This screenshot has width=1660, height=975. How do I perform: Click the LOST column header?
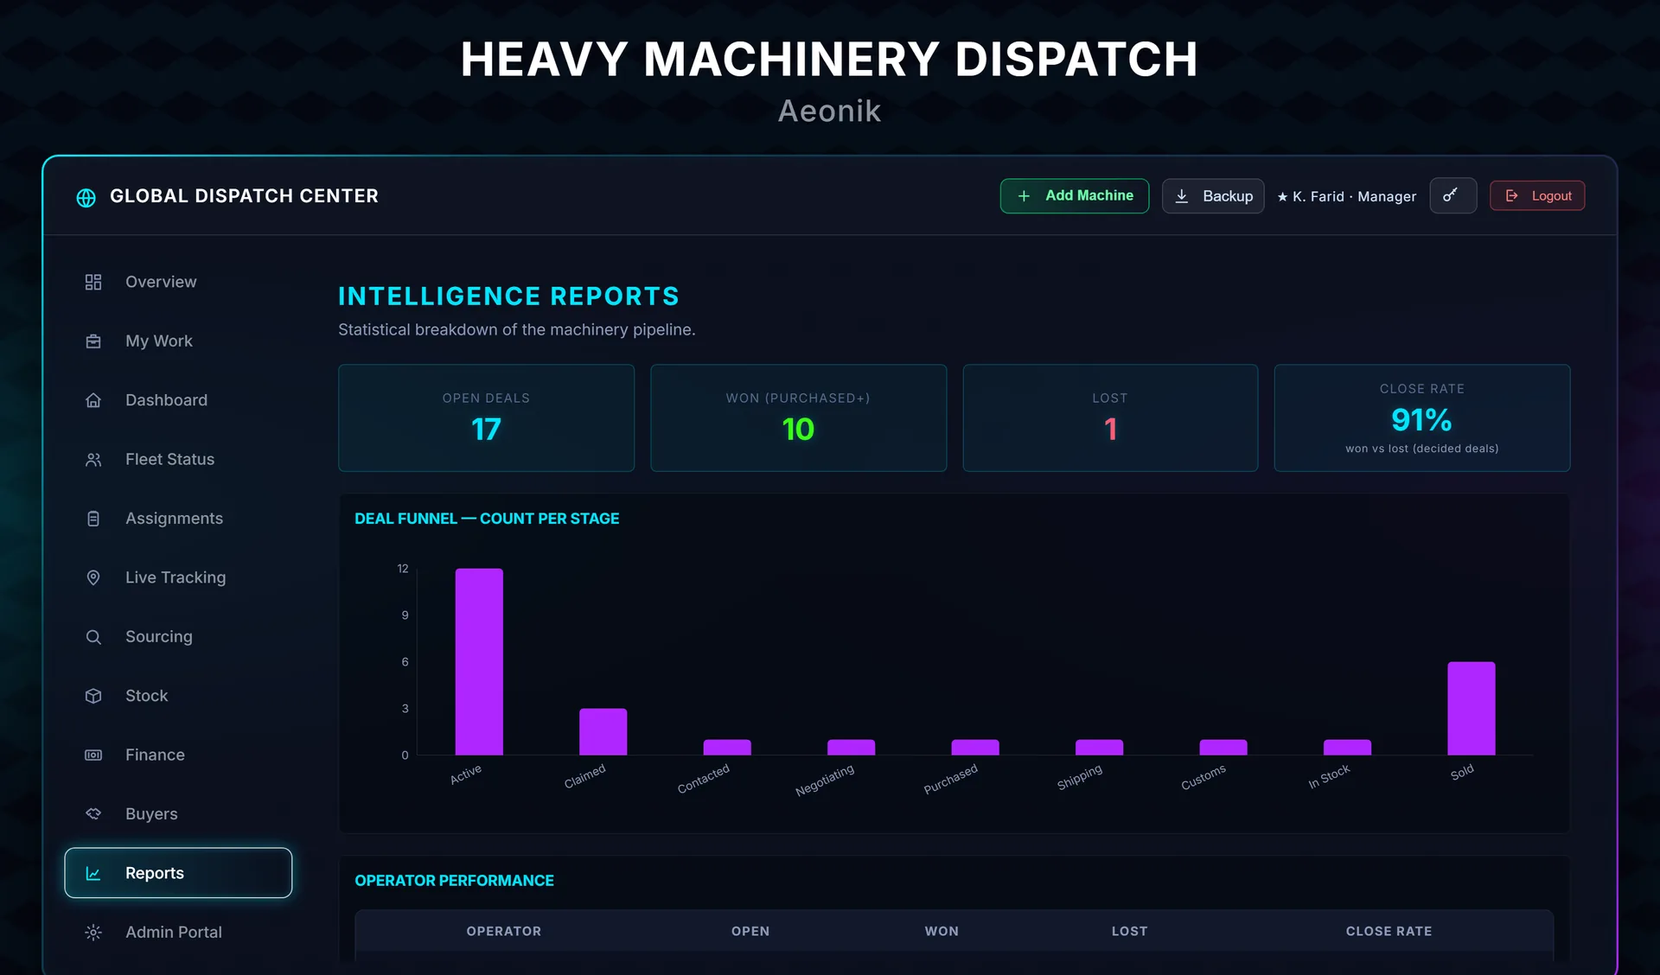1129,932
